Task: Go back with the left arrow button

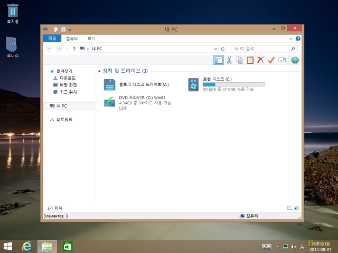Action: (49, 49)
